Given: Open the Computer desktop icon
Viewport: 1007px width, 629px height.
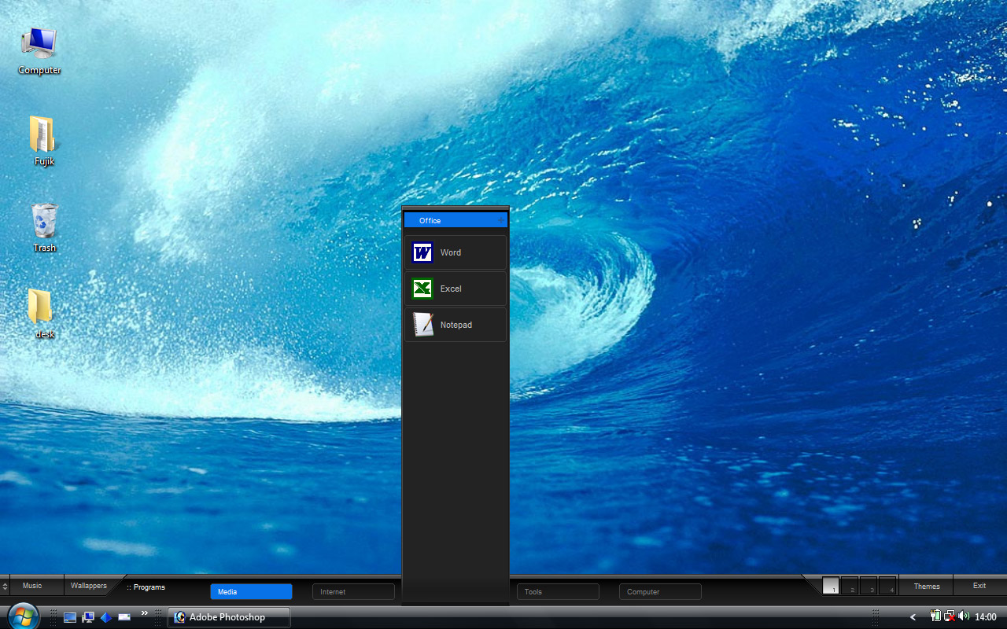Looking at the screenshot, I should (39, 51).
